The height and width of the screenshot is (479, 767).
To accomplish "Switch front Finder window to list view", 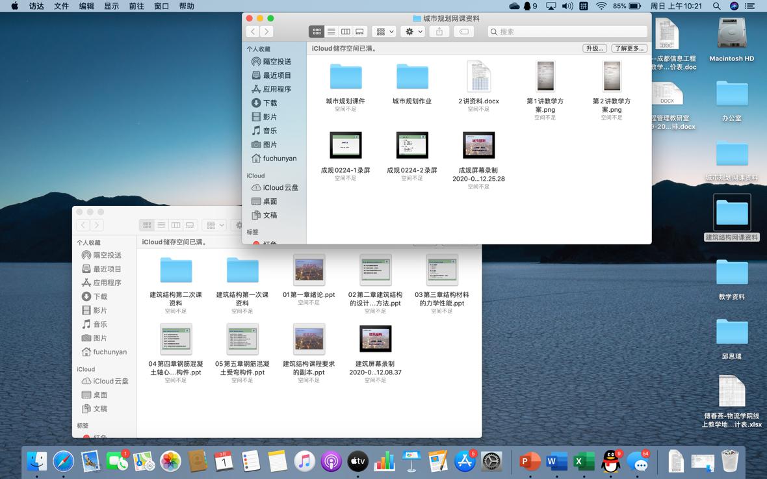I will point(331,31).
